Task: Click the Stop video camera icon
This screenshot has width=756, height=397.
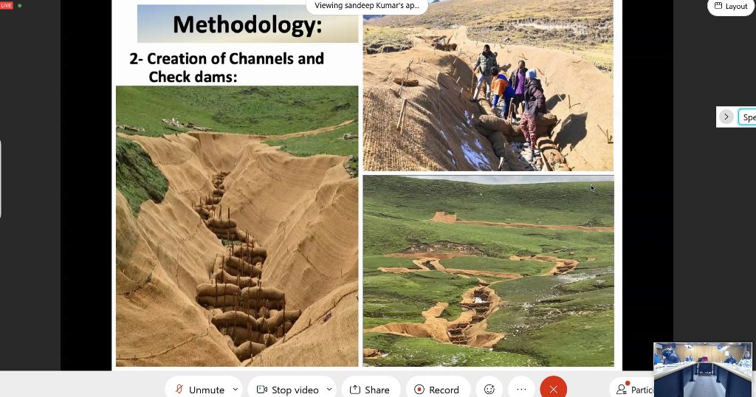Action: click(x=262, y=390)
